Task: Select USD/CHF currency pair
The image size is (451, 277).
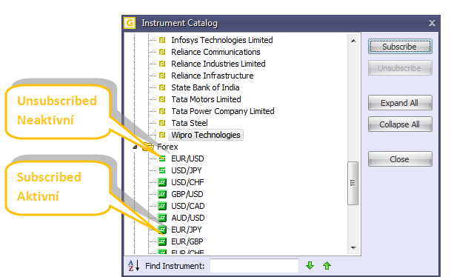Action: click(187, 182)
